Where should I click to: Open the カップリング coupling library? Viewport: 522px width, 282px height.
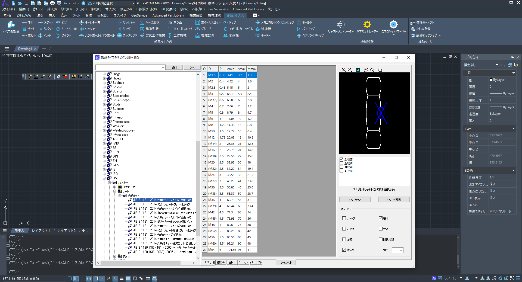127,35
